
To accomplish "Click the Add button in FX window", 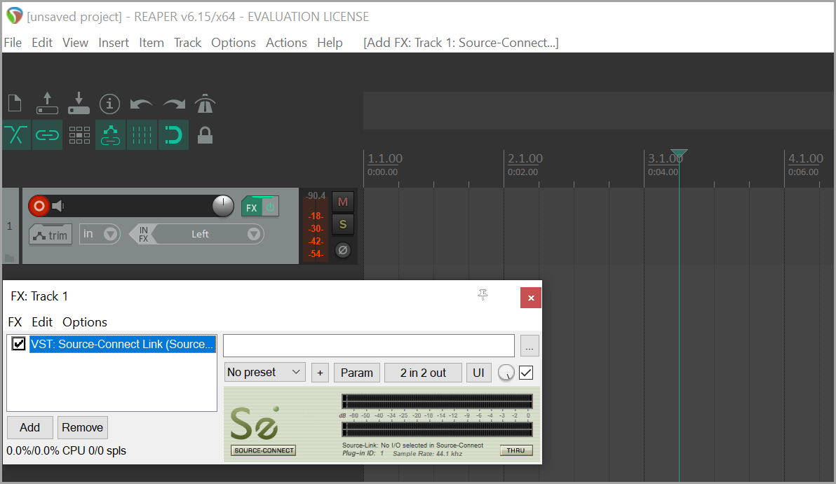I will point(29,427).
